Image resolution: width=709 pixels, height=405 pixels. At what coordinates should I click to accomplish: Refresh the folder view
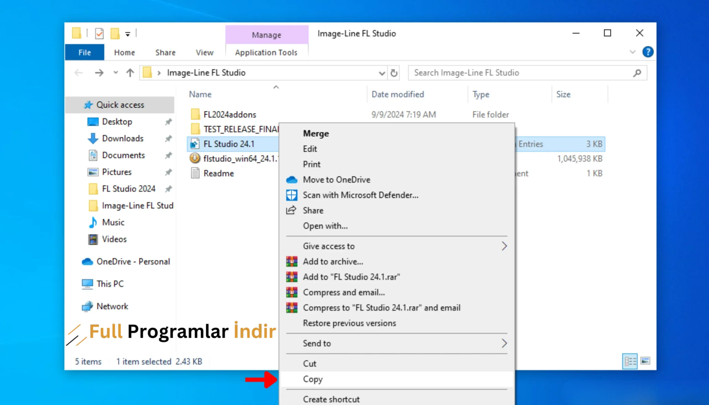coord(394,73)
